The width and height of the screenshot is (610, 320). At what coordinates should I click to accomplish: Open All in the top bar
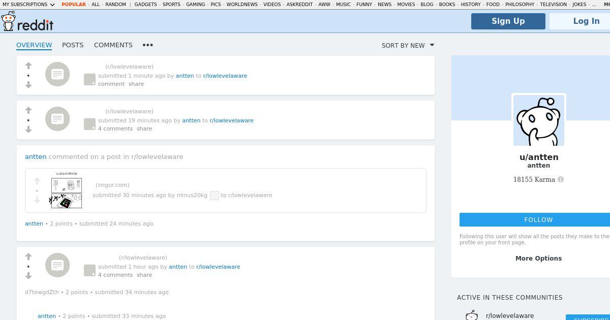click(96, 5)
